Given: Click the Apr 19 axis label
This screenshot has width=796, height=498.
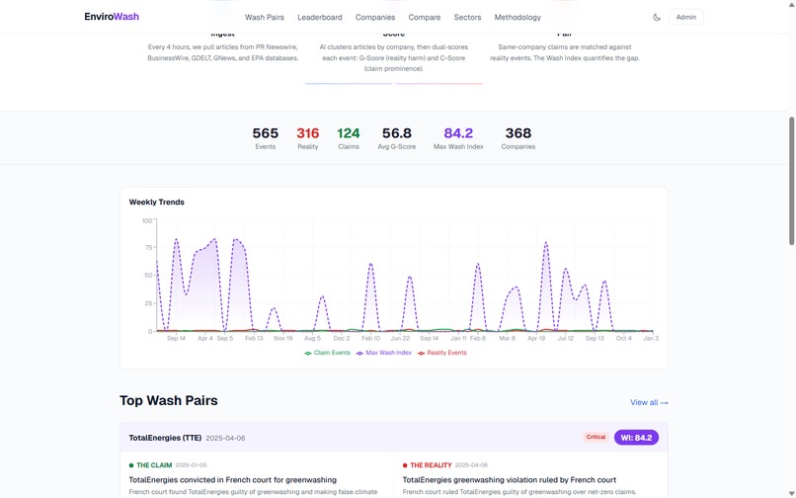Looking at the screenshot, I should tap(536, 339).
